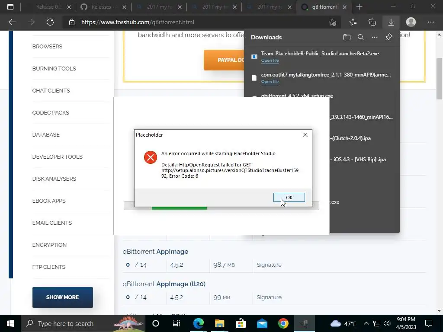Open tab actions menu icon

10,7
